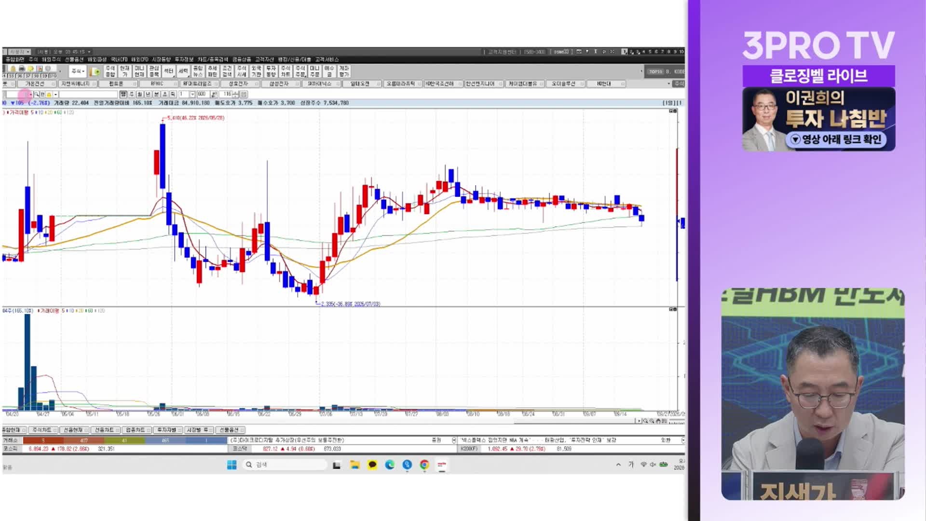Open the 주식종합 toolbar button
This screenshot has width=926, height=521.
click(110, 71)
